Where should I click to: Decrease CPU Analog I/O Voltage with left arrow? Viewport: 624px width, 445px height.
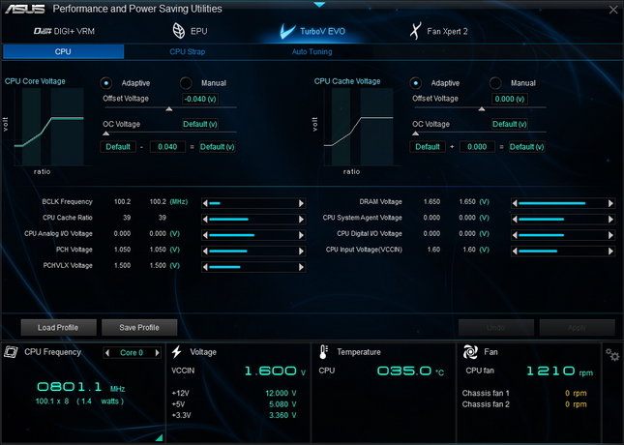205,235
